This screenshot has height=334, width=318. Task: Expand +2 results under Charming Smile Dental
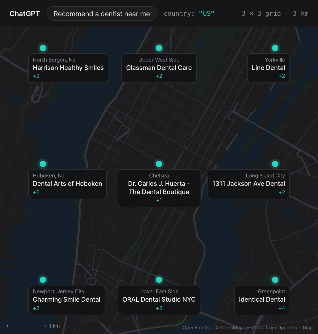pyautogui.click(x=36, y=308)
